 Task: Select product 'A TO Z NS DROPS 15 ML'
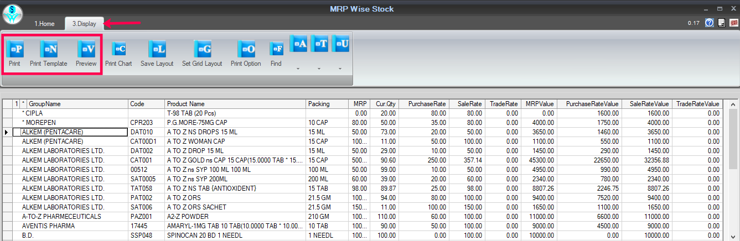(236, 132)
